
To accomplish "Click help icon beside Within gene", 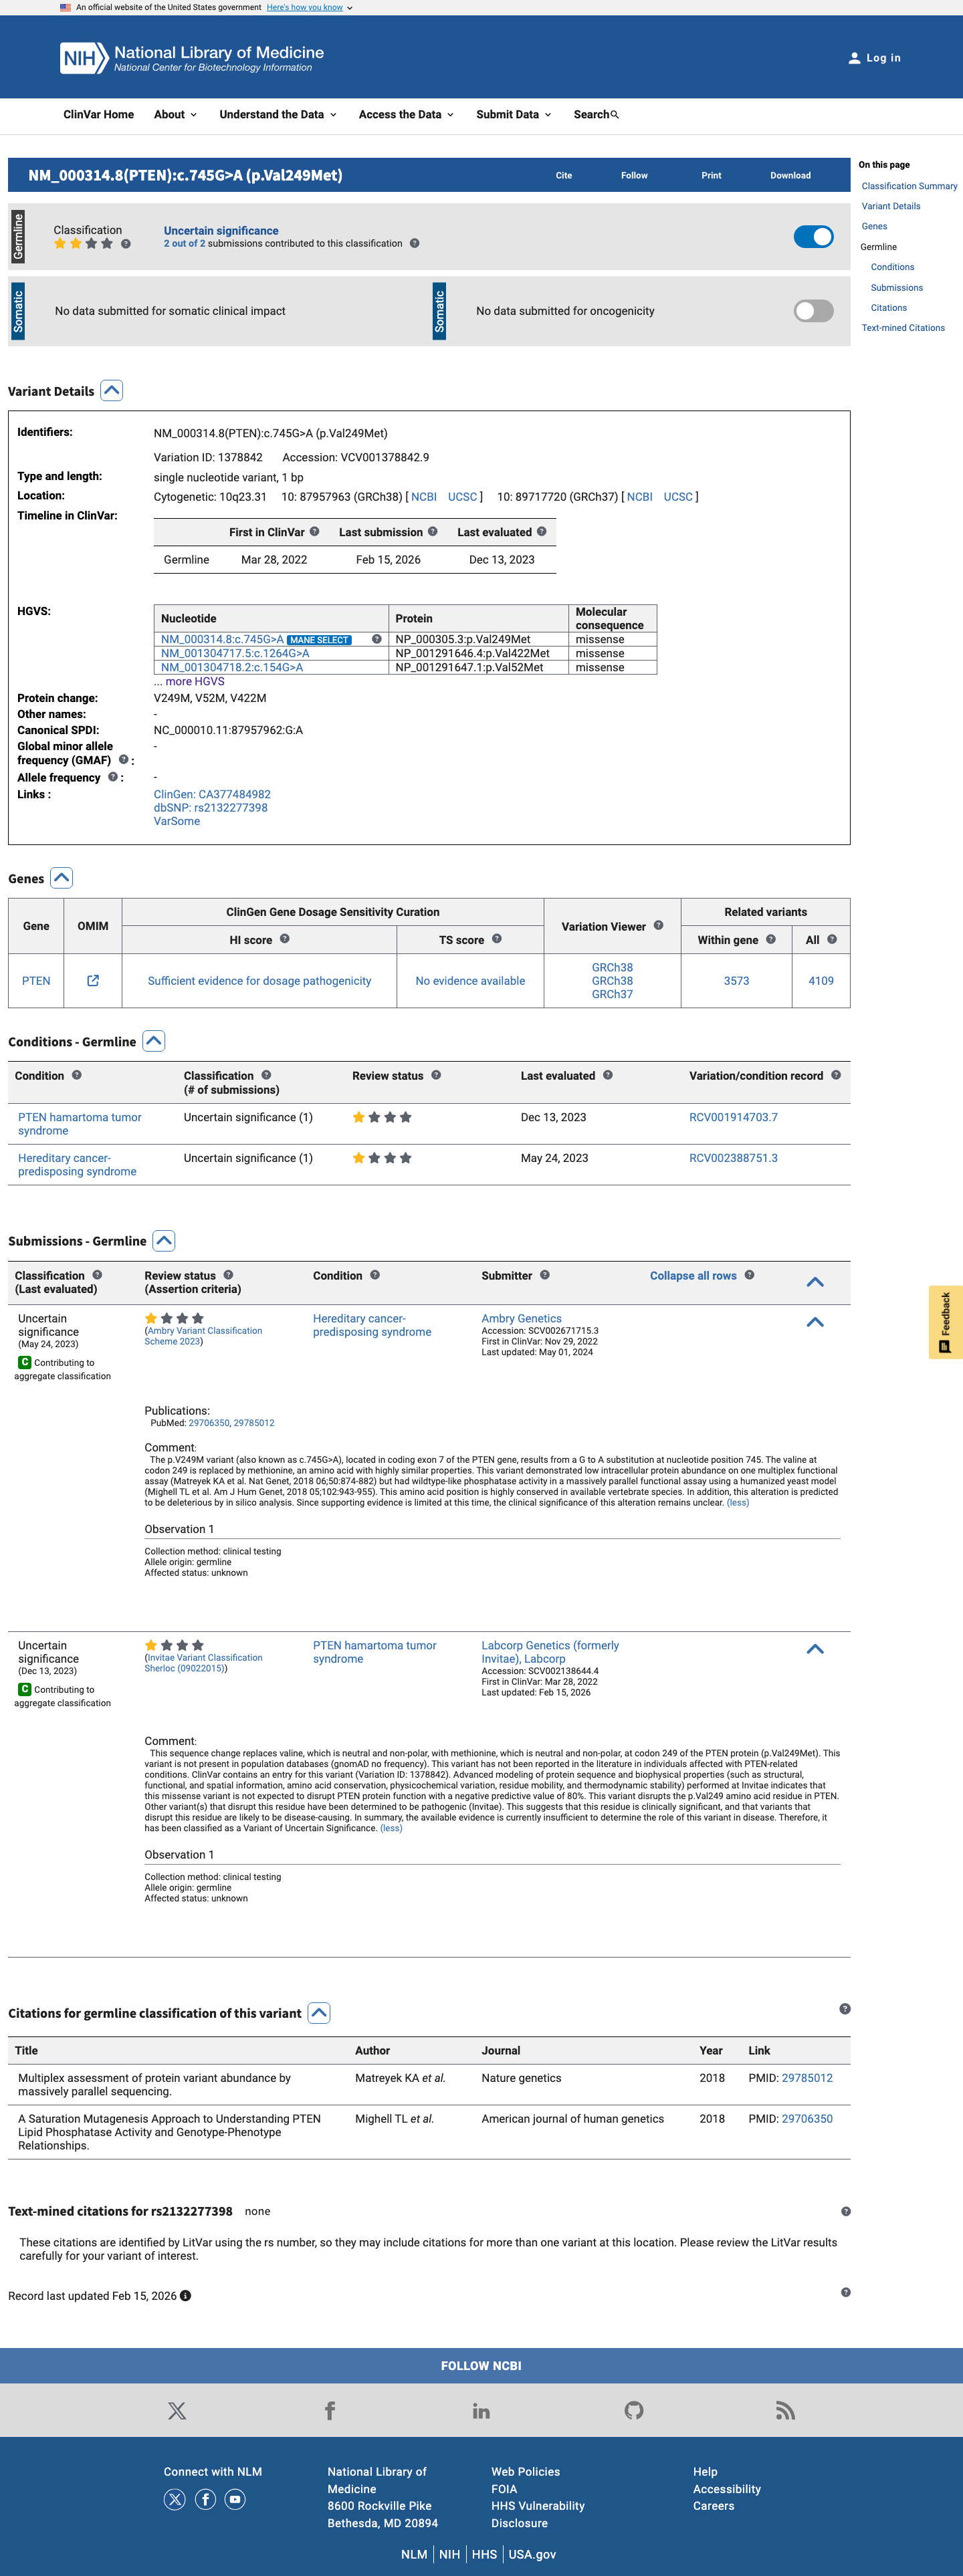I will pos(770,939).
